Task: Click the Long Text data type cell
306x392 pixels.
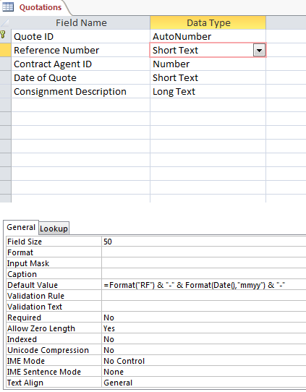Action: coord(208,92)
